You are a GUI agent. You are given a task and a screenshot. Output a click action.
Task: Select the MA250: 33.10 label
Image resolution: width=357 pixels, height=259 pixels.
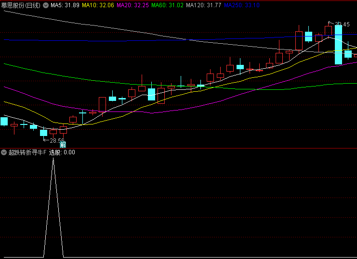242,5
